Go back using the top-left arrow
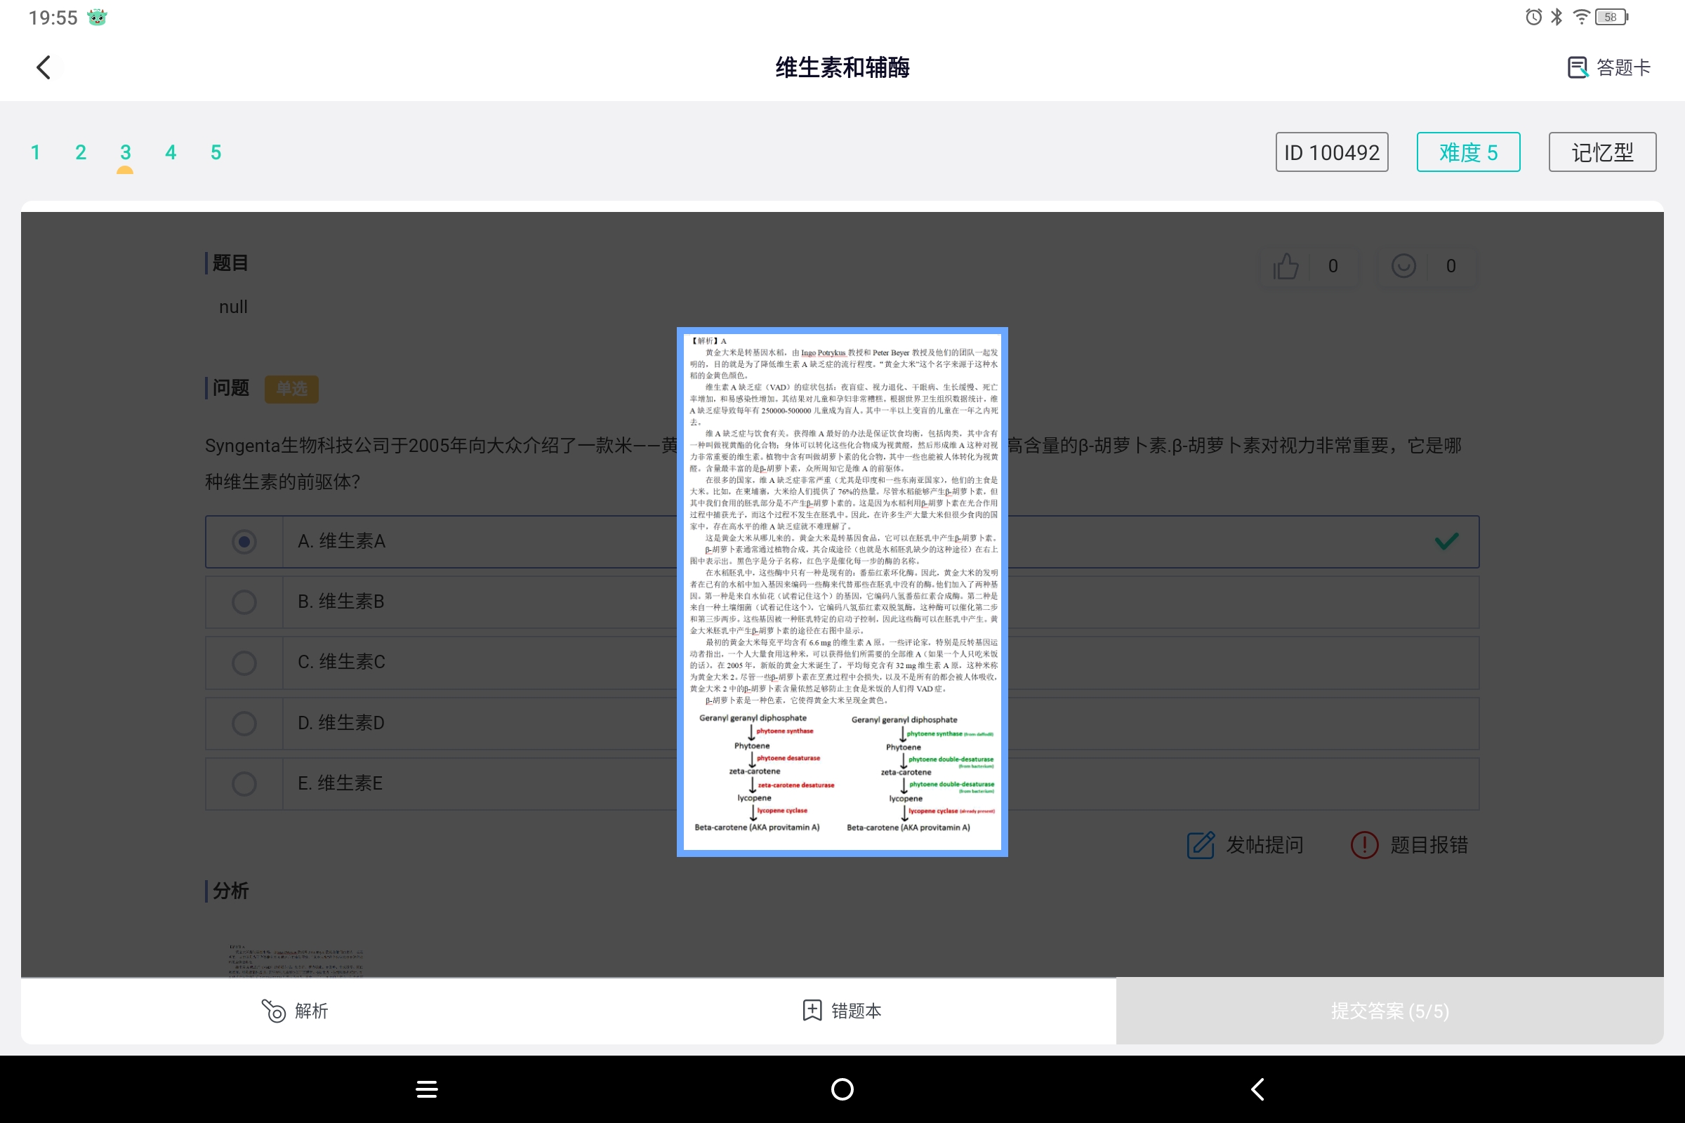The width and height of the screenshot is (1685, 1123). (x=44, y=67)
